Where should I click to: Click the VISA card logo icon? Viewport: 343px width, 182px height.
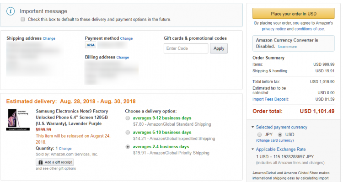pos(91,45)
